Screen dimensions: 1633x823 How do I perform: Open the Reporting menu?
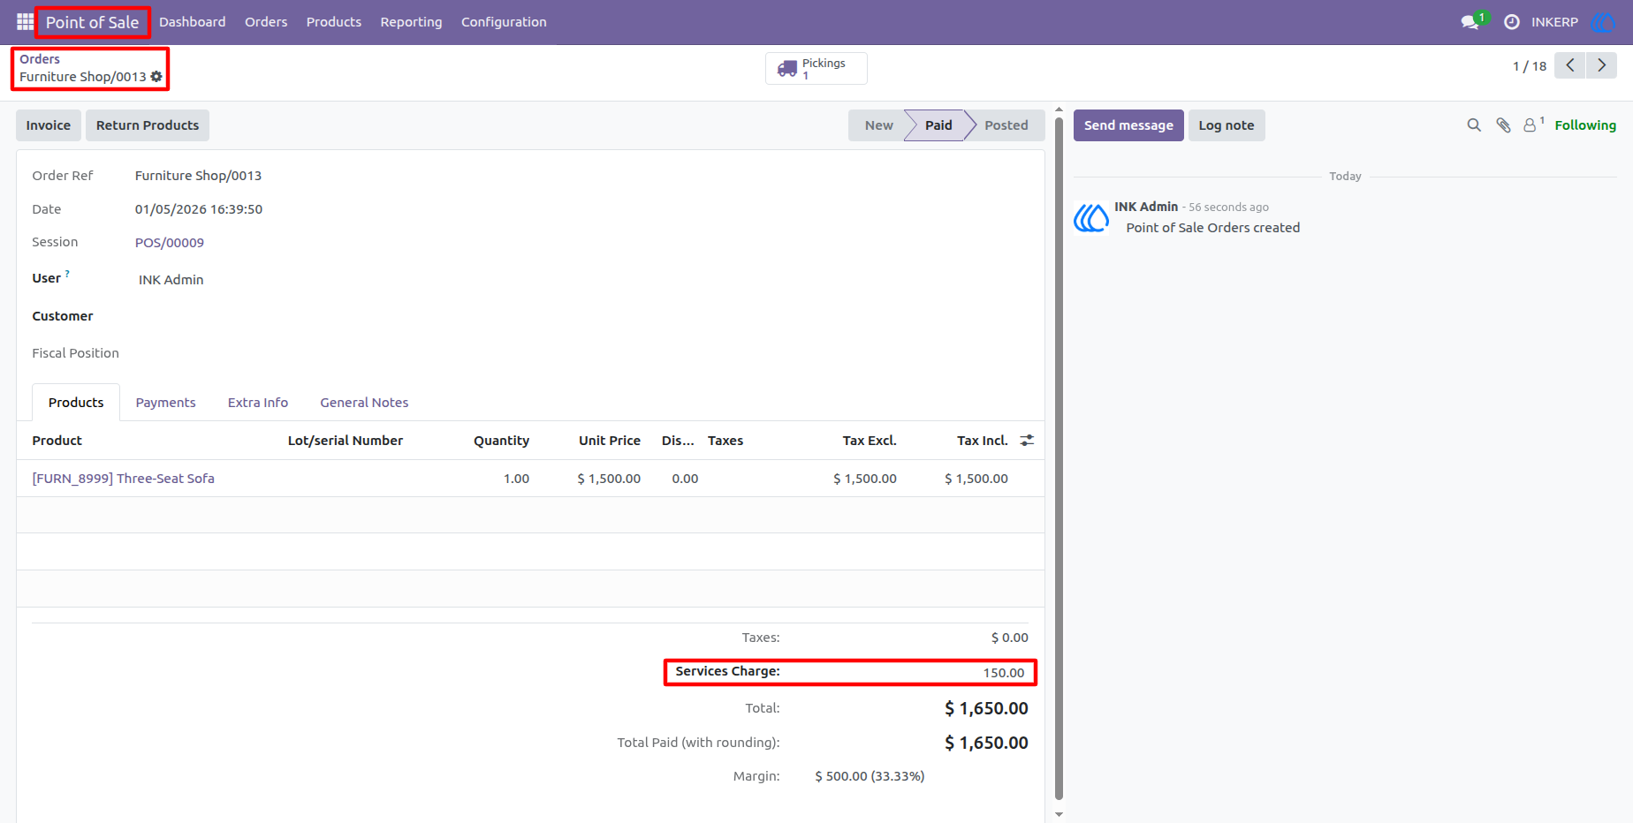point(411,22)
